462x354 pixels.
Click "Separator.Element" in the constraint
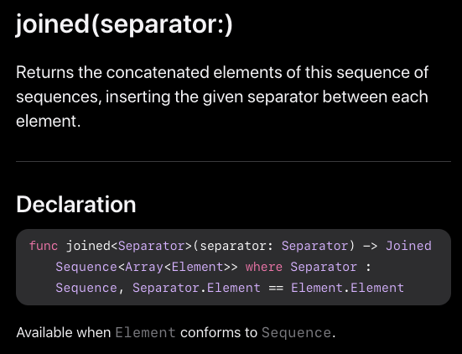coord(196,288)
